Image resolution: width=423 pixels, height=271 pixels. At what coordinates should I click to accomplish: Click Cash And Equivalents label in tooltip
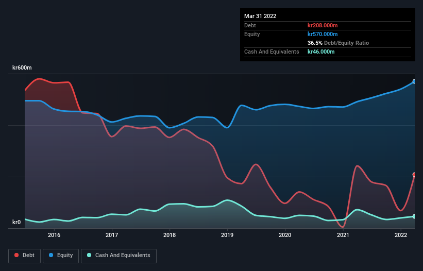pyautogui.click(x=272, y=52)
